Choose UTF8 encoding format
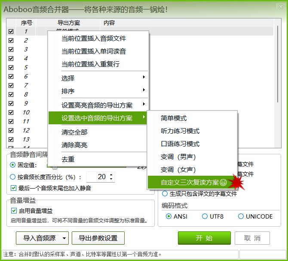Image resolution: width=288 pixels, height=261 pixels. pos(205,216)
